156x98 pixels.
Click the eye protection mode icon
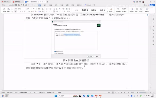tap(109, 93)
